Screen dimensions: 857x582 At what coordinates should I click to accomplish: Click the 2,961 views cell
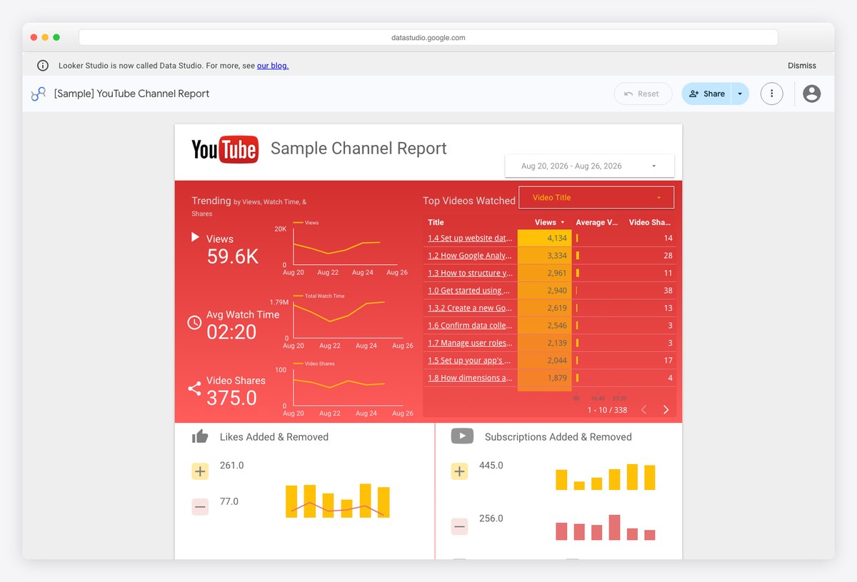(x=544, y=274)
